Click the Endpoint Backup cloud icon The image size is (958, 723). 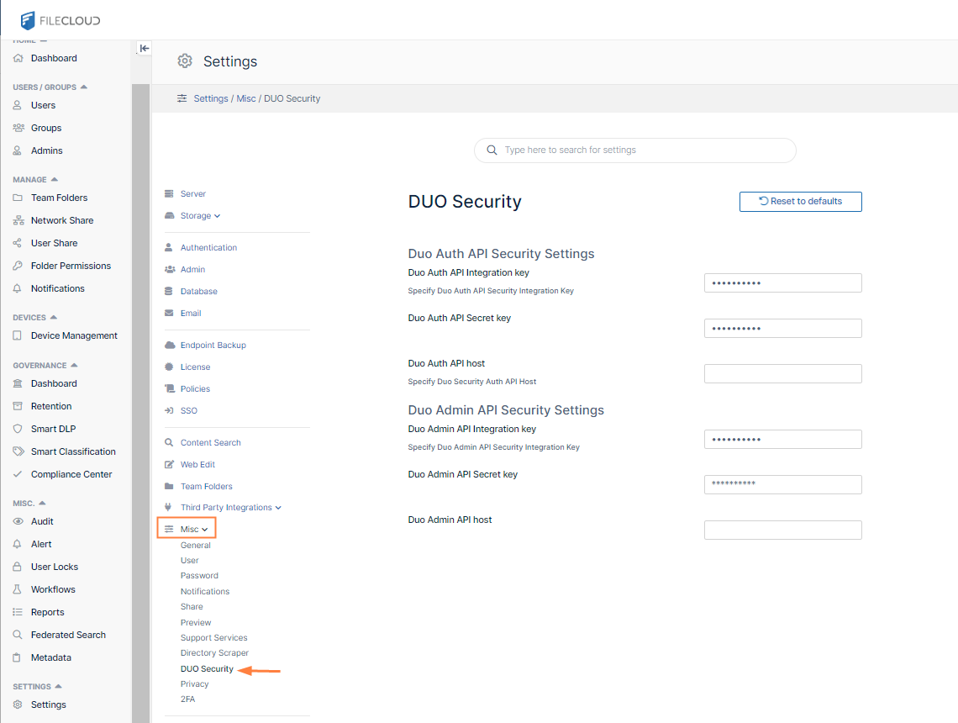click(x=170, y=346)
